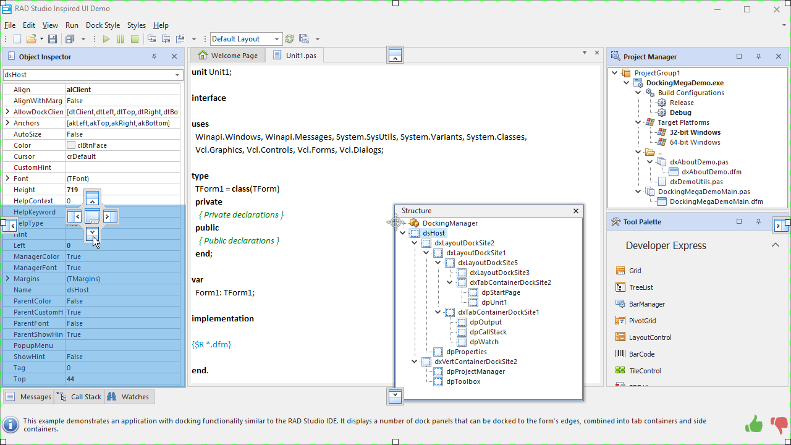Click the refresh layout icon beside Default Layout
The height and width of the screenshot is (445, 791).
pyautogui.click(x=289, y=39)
